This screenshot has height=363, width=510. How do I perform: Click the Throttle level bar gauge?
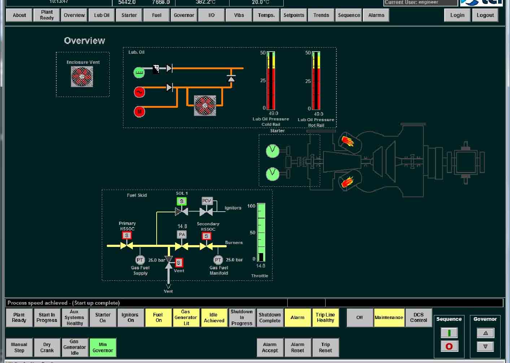[261, 232]
